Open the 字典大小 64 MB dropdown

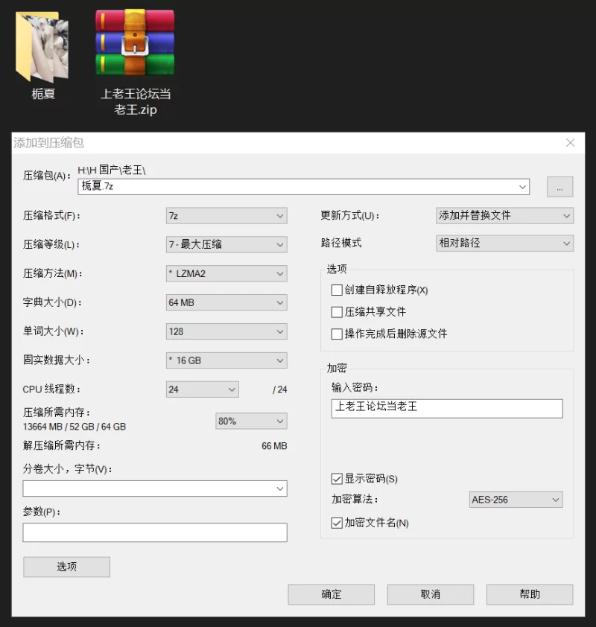[226, 303]
